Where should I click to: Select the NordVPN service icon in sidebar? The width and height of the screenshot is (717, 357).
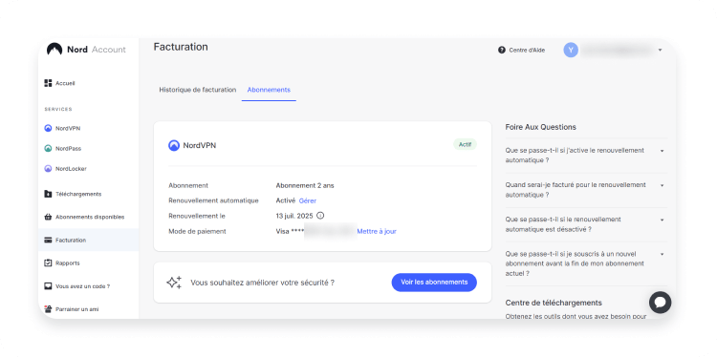48,128
